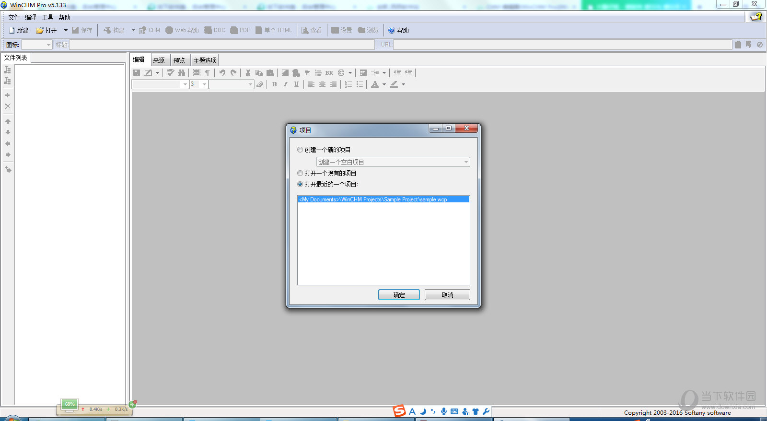767x421 pixels.
Task: Move item down in file list
Action: (x=8, y=132)
